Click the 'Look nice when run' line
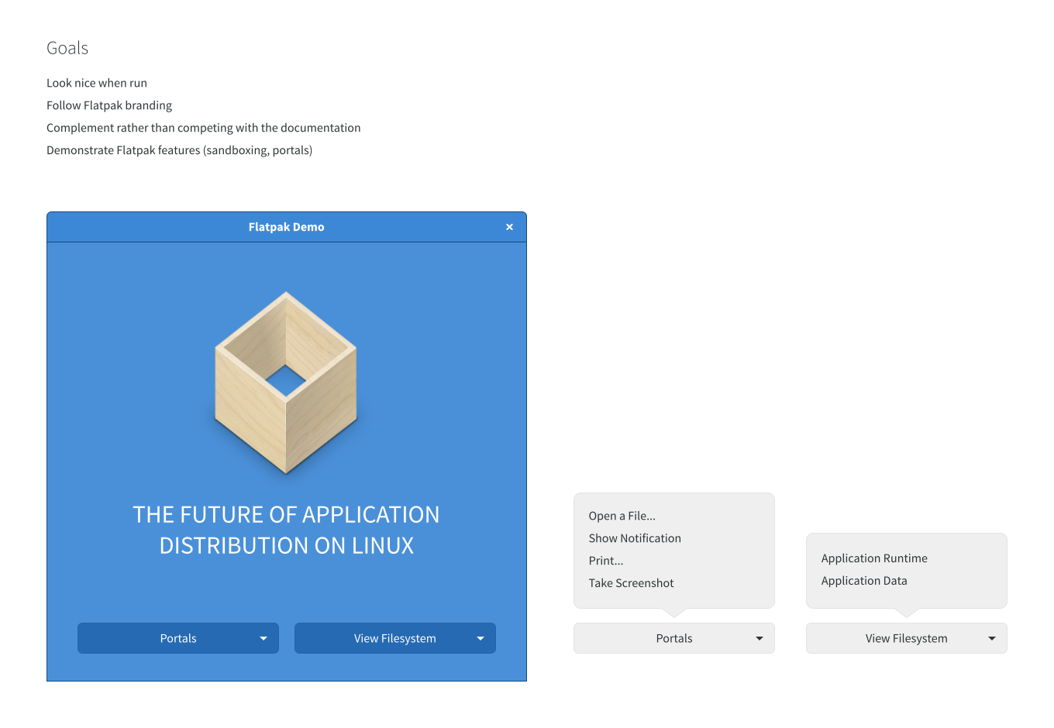Image resolution: width=1054 pixels, height=728 pixels. (97, 83)
